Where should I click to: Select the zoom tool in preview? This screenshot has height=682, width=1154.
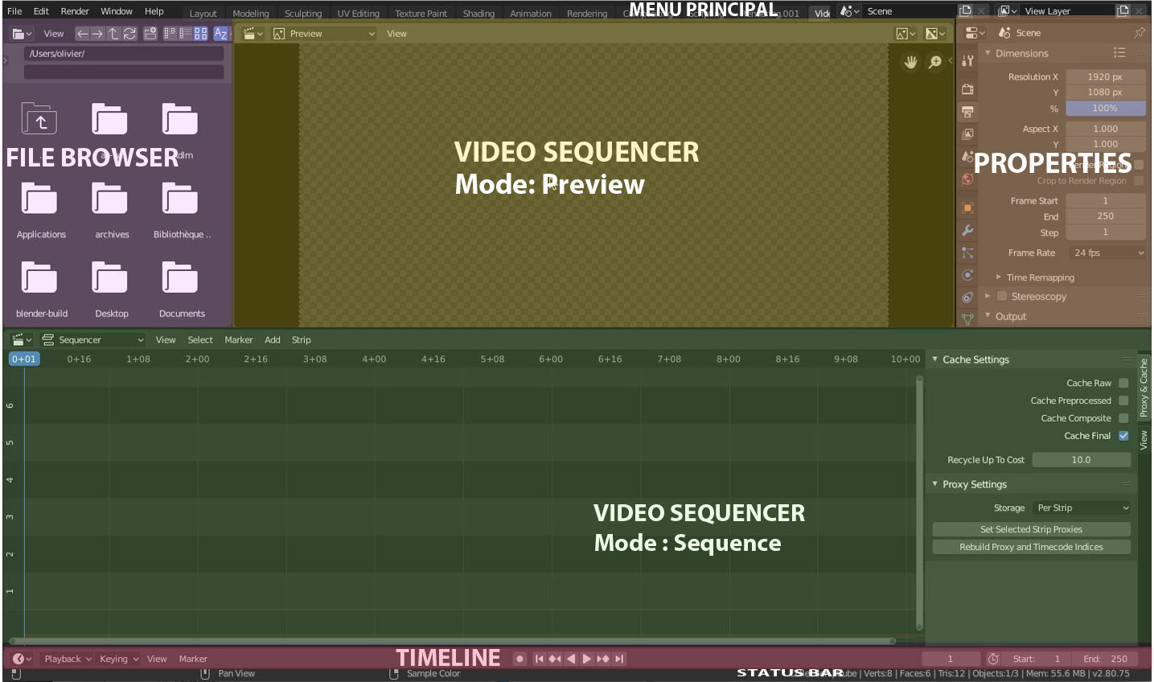click(x=935, y=62)
